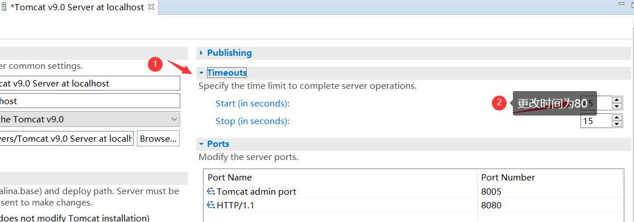Collapse the Timeouts section triangle

[201, 73]
